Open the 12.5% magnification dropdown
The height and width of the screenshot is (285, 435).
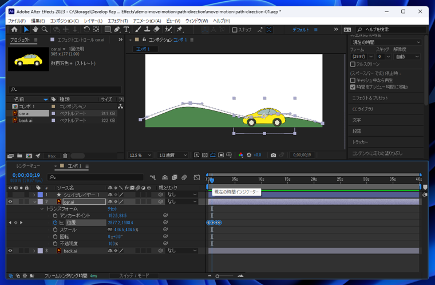(x=140, y=155)
